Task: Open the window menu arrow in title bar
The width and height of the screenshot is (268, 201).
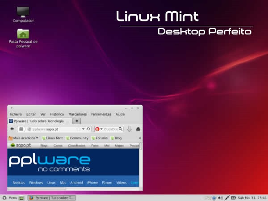Action: [12, 108]
